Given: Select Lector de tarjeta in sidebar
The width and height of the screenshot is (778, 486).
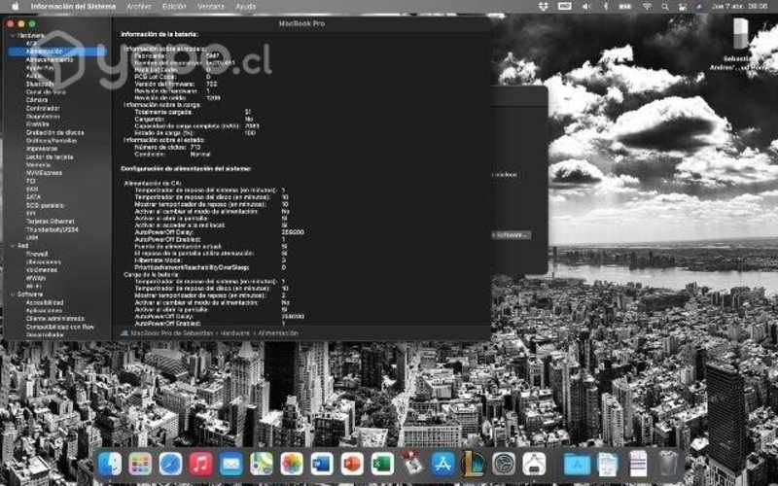Looking at the screenshot, I should (x=50, y=156).
